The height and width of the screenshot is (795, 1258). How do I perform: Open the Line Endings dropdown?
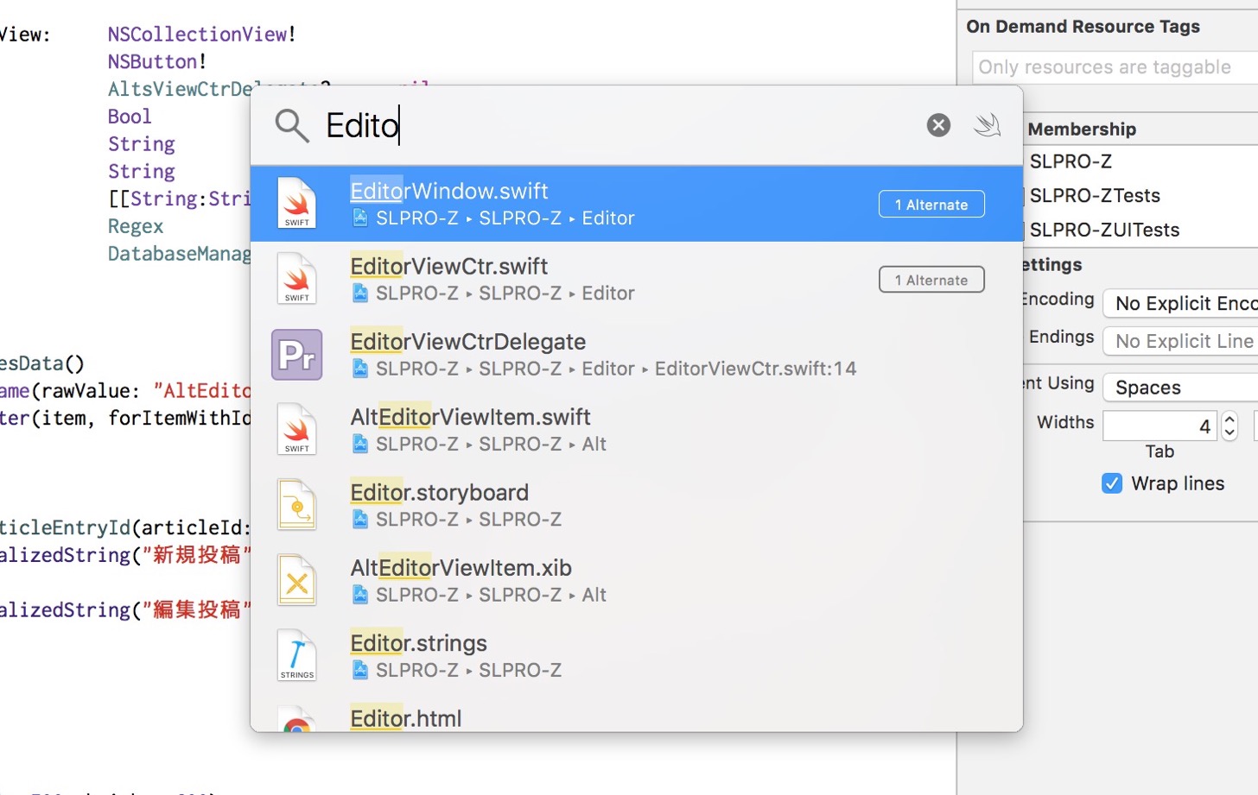[x=1180, y=341]
